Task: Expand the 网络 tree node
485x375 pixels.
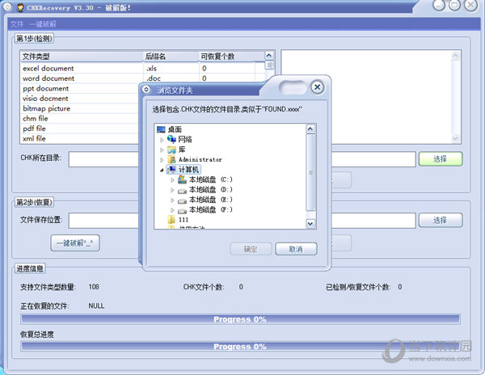Action: (x=162, y=140)
